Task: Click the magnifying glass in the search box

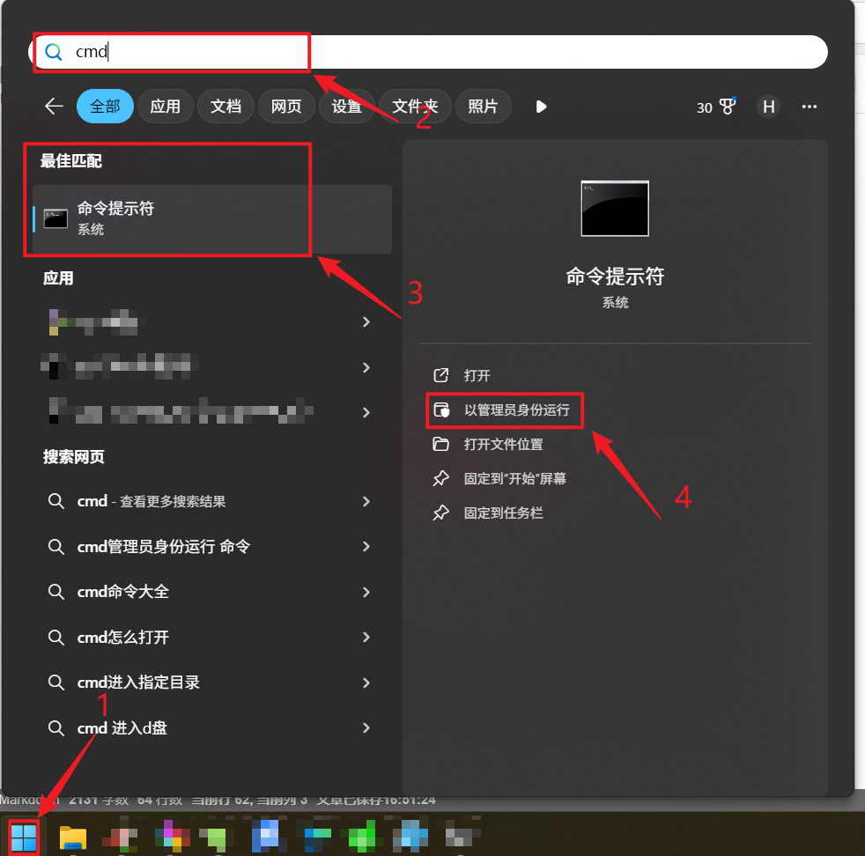Action: point(53,51)
